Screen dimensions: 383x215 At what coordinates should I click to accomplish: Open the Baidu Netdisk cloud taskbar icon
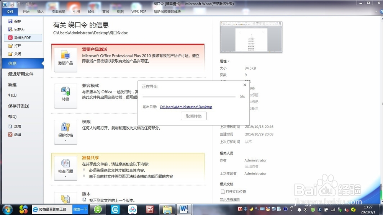133,209
